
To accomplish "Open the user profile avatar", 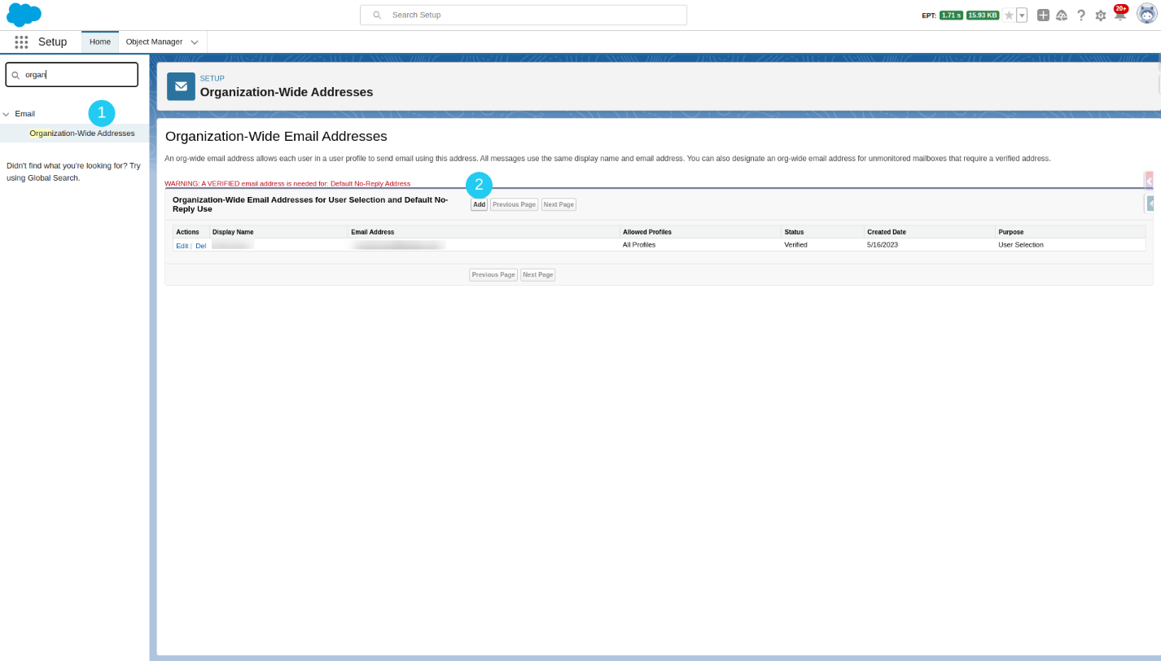I will 1147,14.
